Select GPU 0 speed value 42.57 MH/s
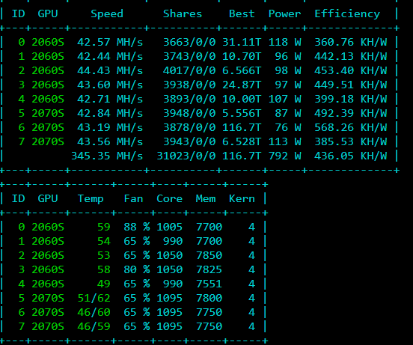The width and height of the screenshot is (413, 345). point(110,42)
